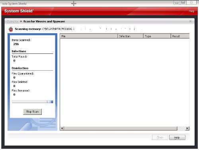Viewport: 199px width, 150px height.
Task: Go back to the Overview breadcrumb link
Action: (x=13, y=22)
